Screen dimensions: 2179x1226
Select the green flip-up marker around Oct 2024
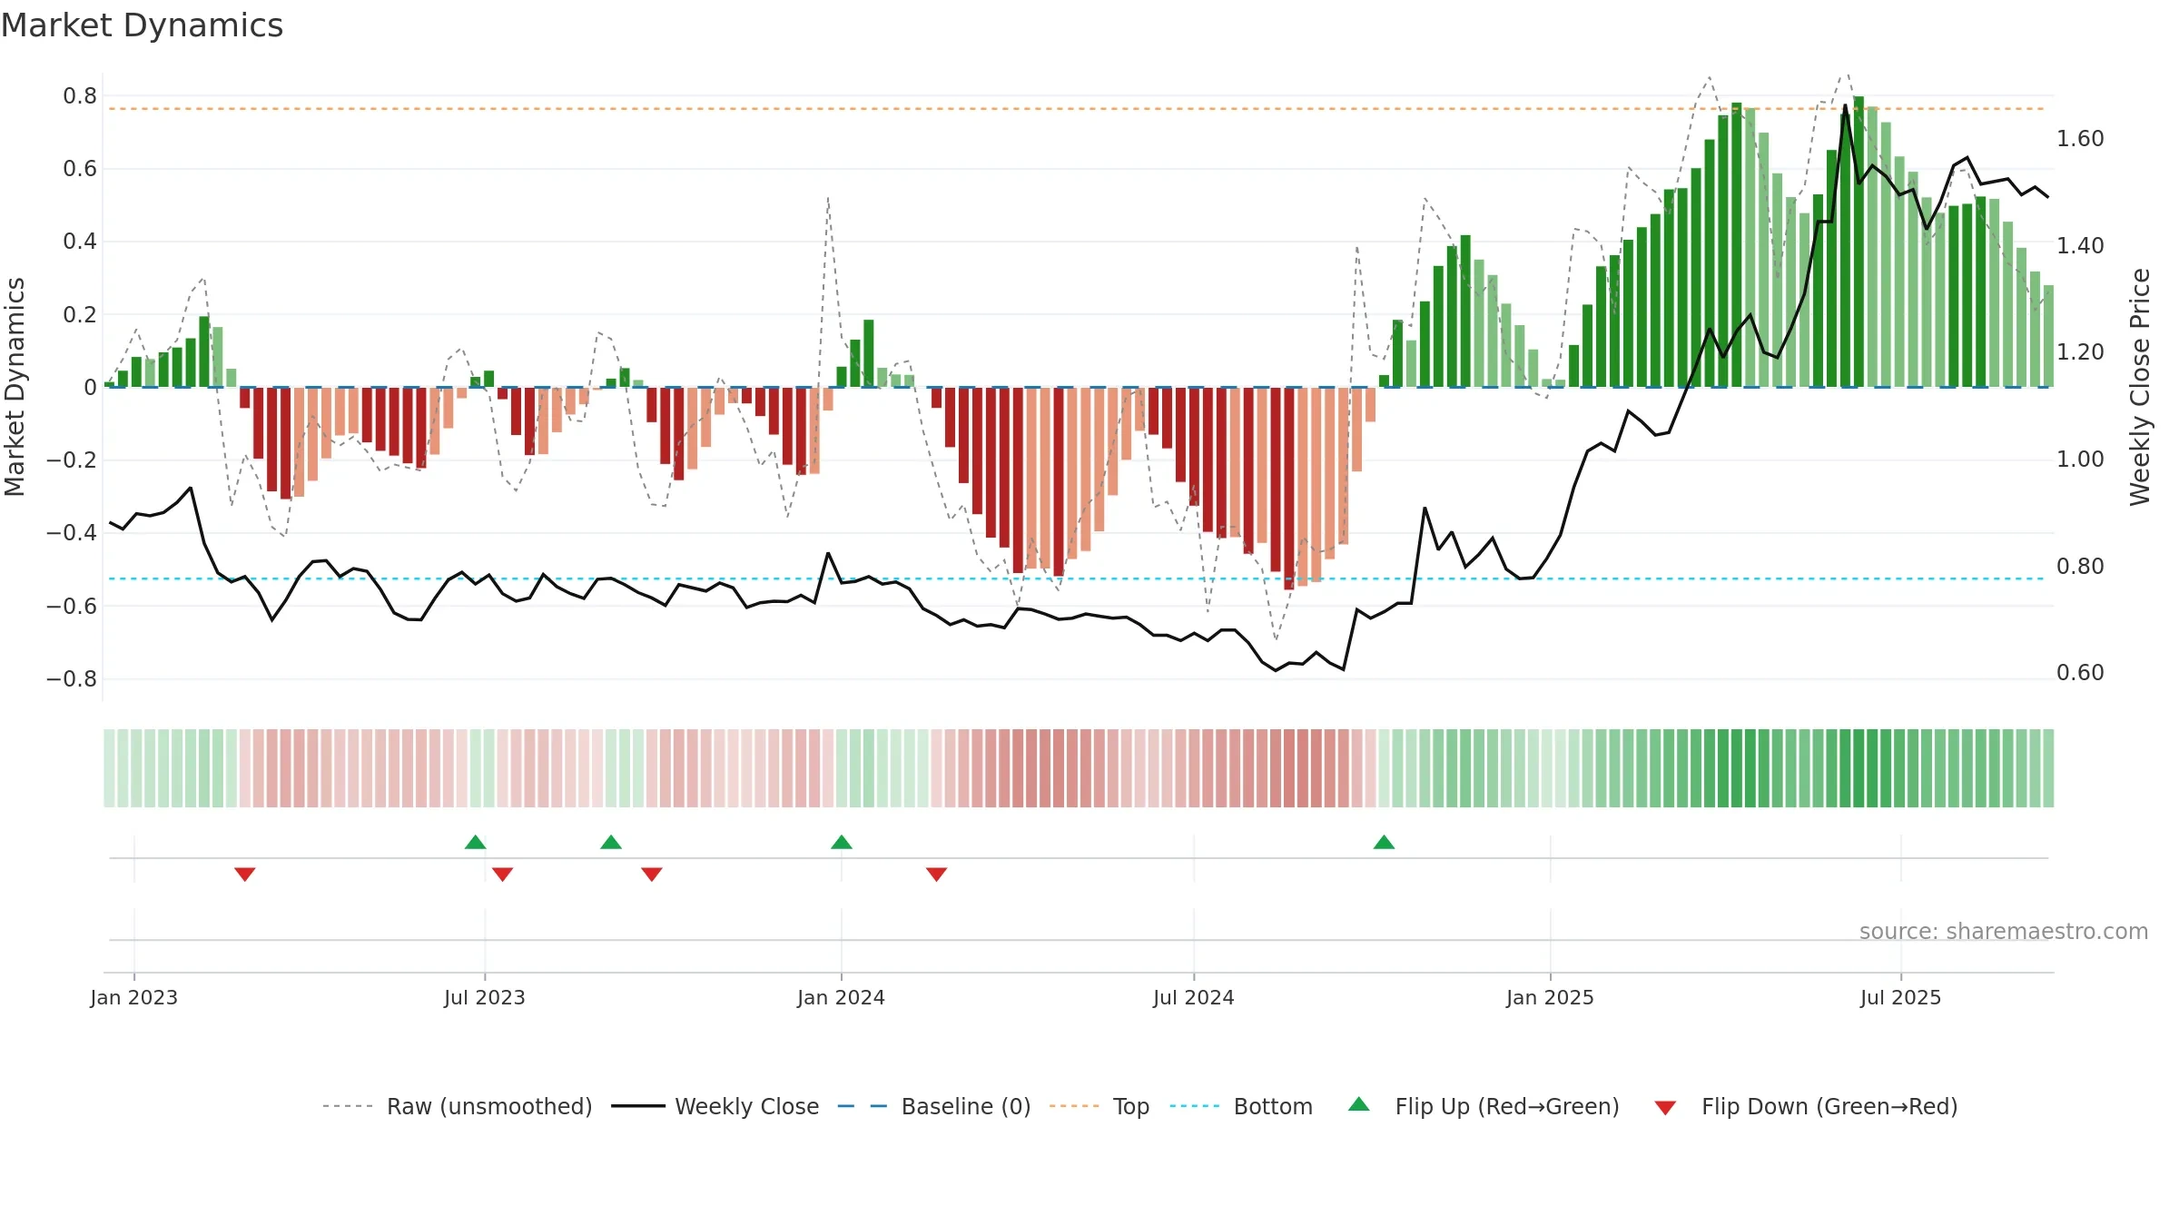coord(1384,842)
